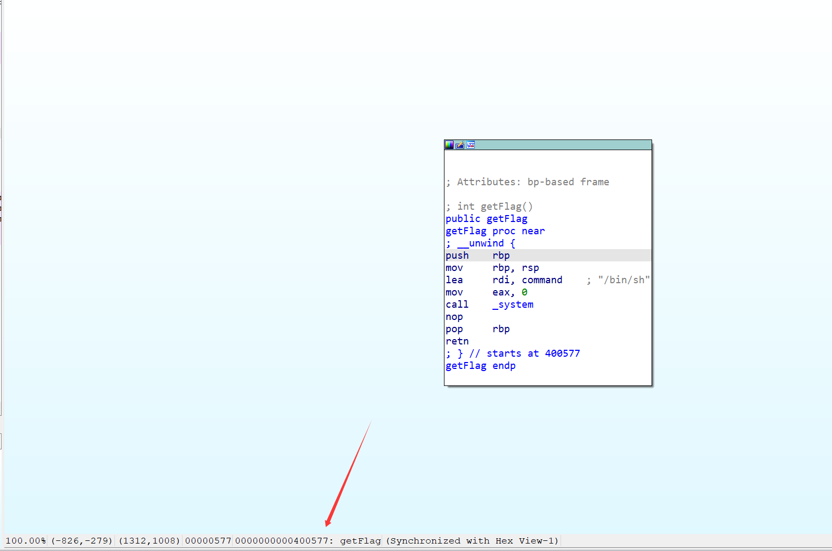Screen dimensions: 832x551
Task: Click the getFlag endp line
Action: point(480,366)
